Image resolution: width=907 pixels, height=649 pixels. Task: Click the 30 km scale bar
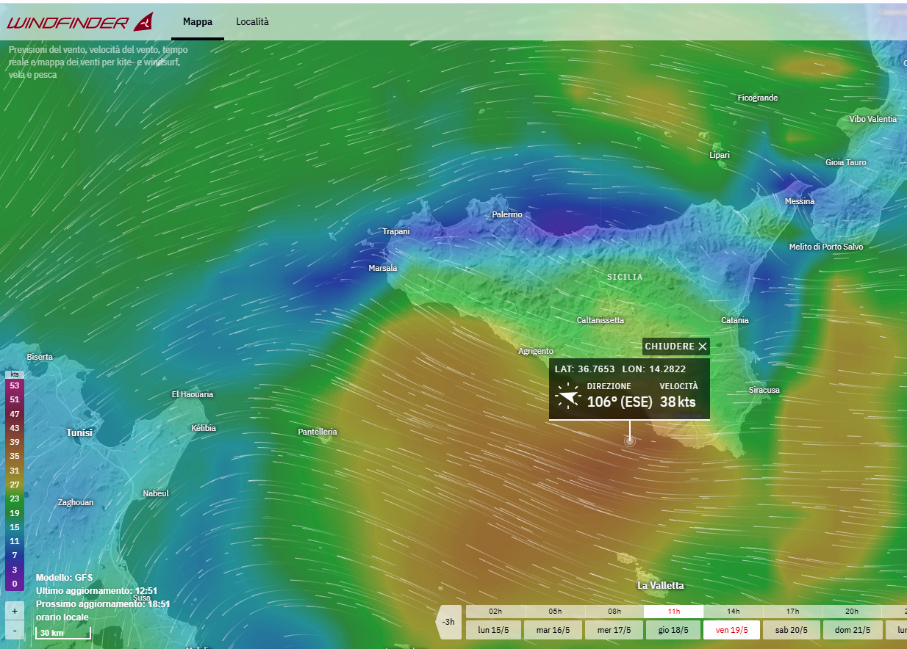tap(63, 633)
